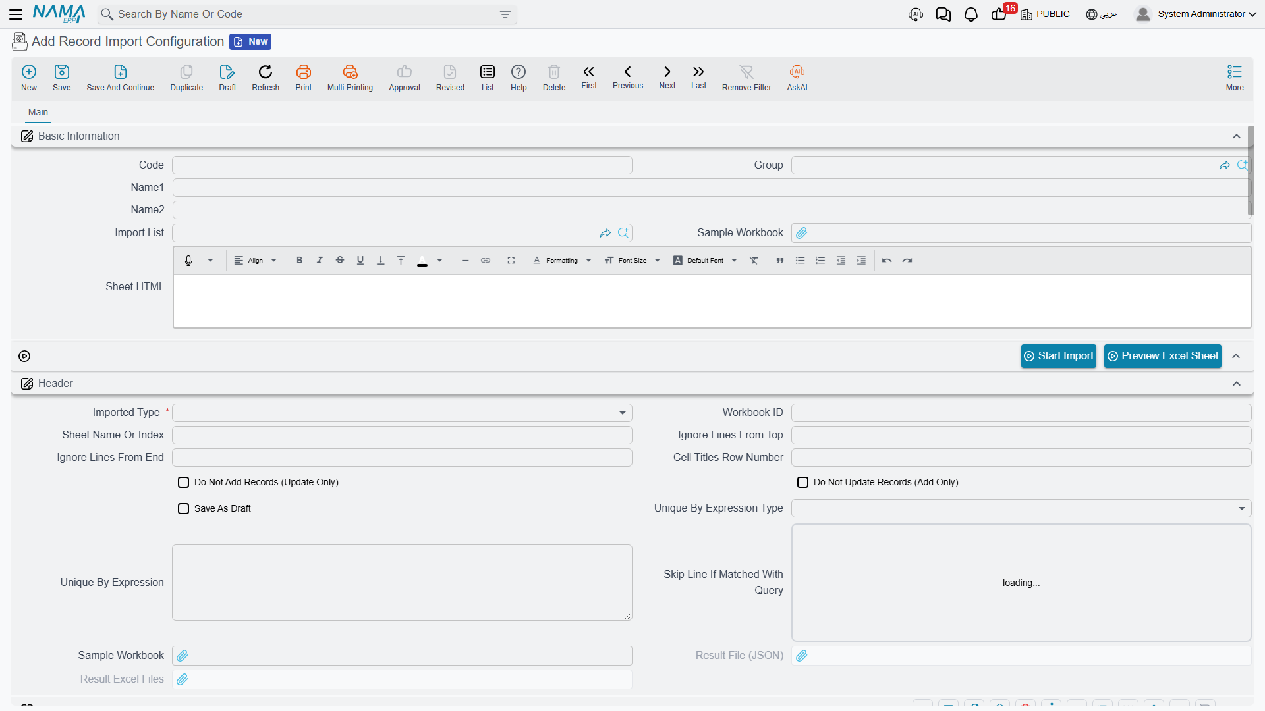The height and width of the screenshot is (711, 1265).
Task: Select the Main tab
Action: [38, 113]
